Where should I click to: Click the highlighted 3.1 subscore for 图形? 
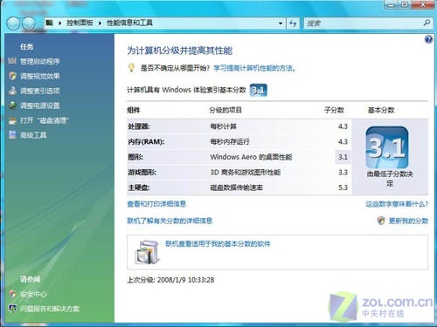click(343, 157)
